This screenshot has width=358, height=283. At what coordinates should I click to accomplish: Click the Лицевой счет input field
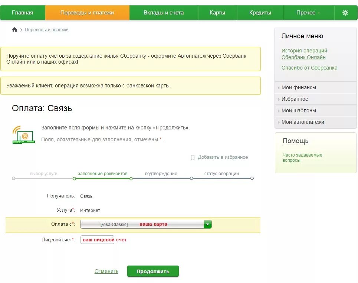(97, 240)
